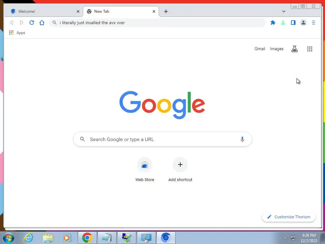Open a new tab with plus button
The height and width of the screenshot is (244, 325).
[166, 11]
